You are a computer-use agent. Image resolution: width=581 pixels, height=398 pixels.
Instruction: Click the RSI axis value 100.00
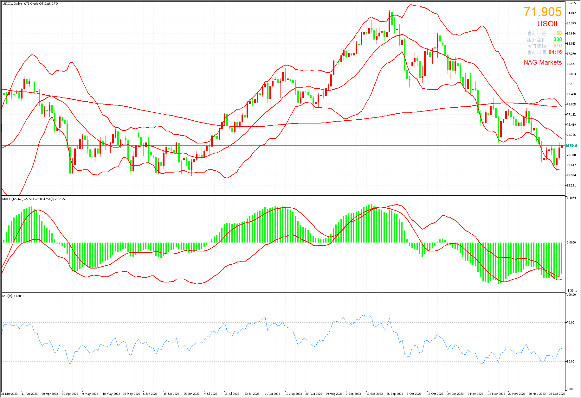571,295
